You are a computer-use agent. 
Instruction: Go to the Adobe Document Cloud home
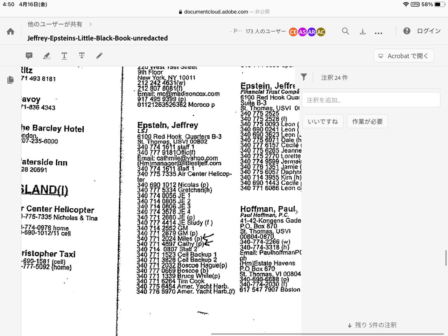point(10,31)
